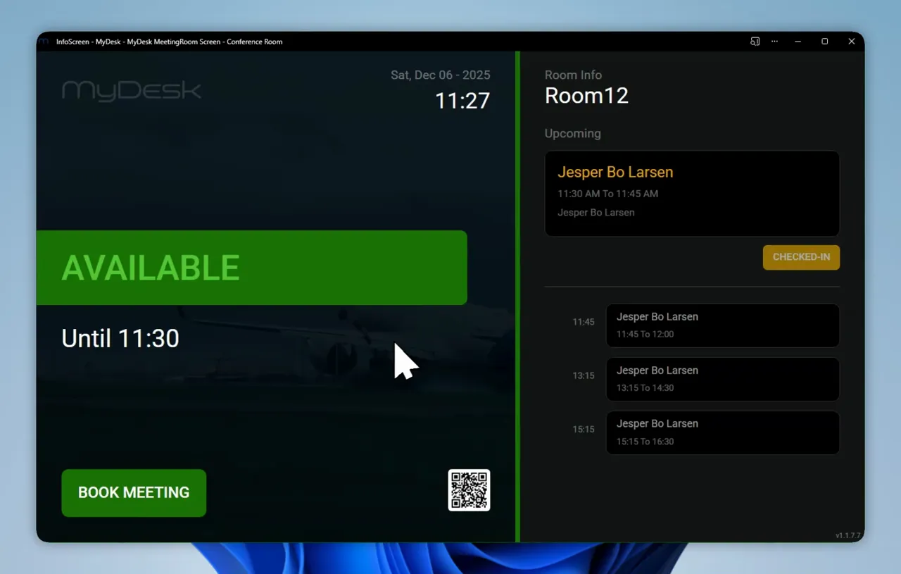
Task: Click the window title text in title bar
Action: click(x=169, y=42)
